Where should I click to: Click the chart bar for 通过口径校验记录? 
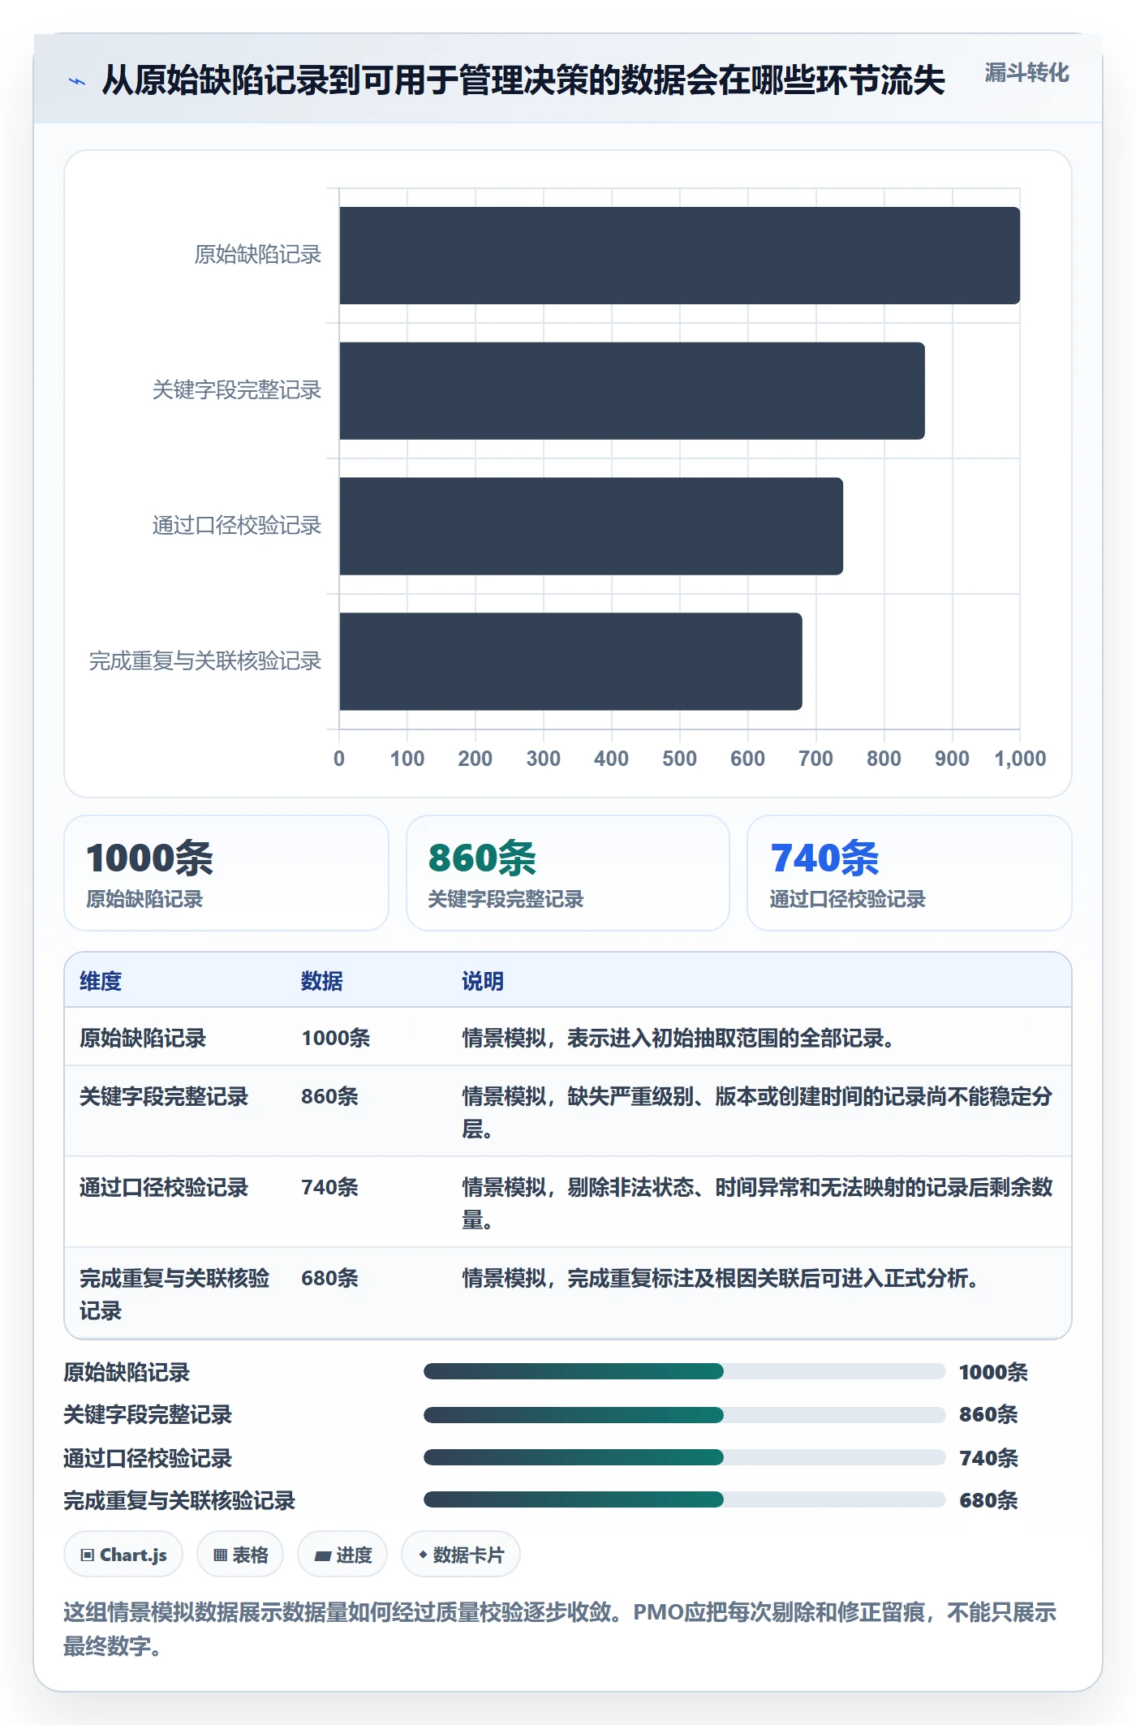tap(592, 526)
